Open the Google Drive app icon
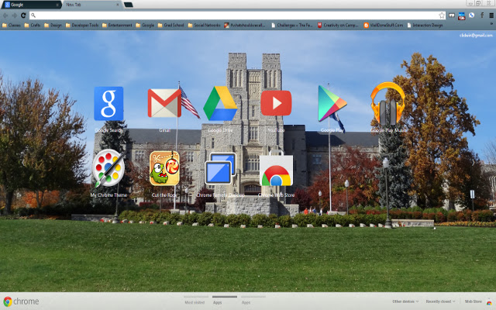The width and height of the screenshot is (496, 310). click(x=220, y=103)
